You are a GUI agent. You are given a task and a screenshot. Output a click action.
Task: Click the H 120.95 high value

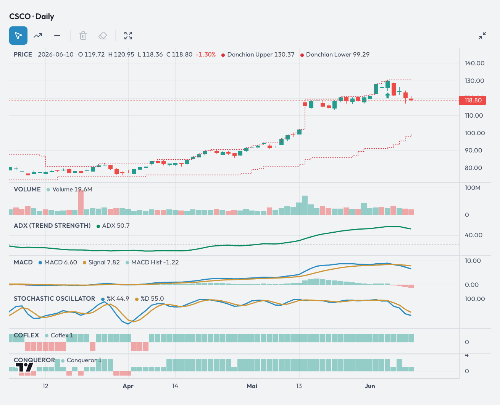[x=121, y=54]
